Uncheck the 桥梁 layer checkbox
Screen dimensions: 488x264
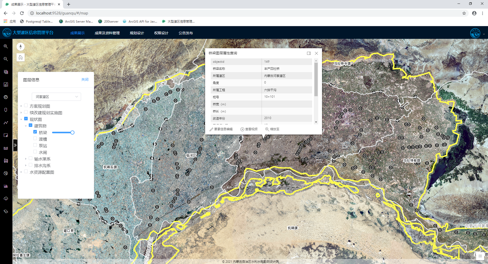(x=35, y=132)
